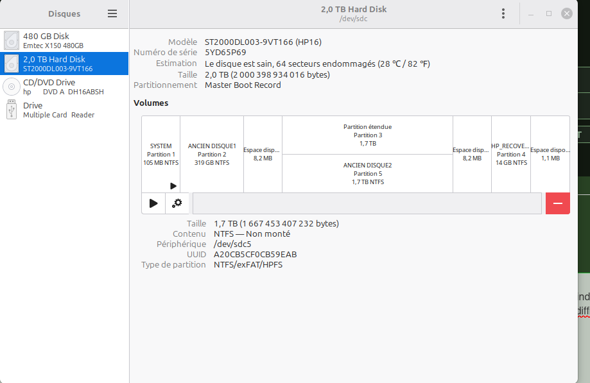
Task: Maximize the Disks window
Action: click(x=549, y=13)
